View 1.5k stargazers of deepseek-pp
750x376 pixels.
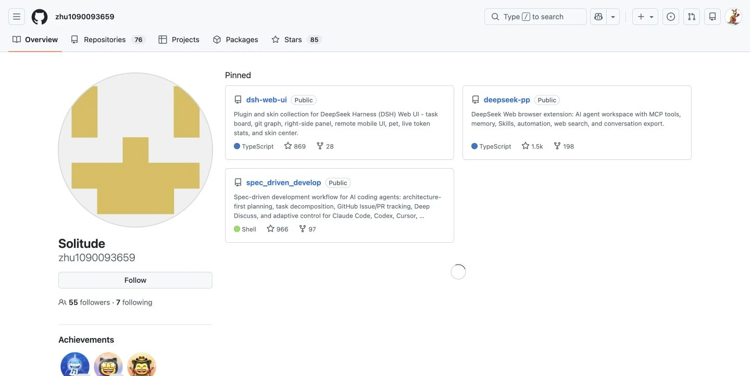(532, 146)
